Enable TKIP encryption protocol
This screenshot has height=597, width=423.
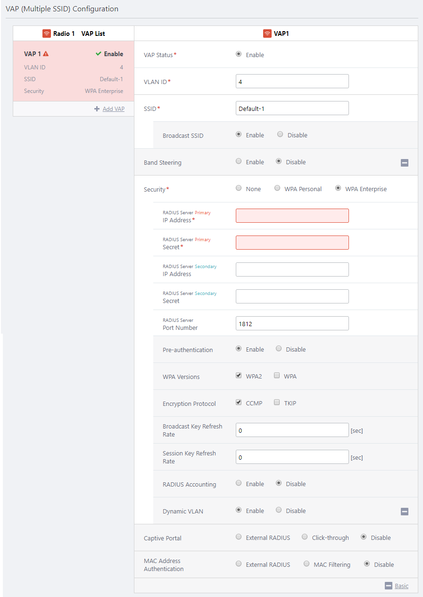[x=277, y=403]
